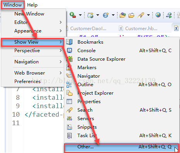
Task: Show the Task List view
Action: click(x=122, y=136)
